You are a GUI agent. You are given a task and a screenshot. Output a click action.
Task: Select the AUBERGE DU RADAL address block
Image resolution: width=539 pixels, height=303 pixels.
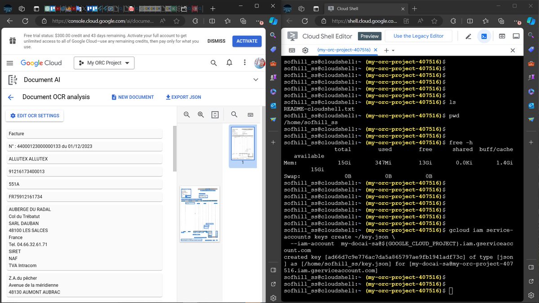[84, 237]
